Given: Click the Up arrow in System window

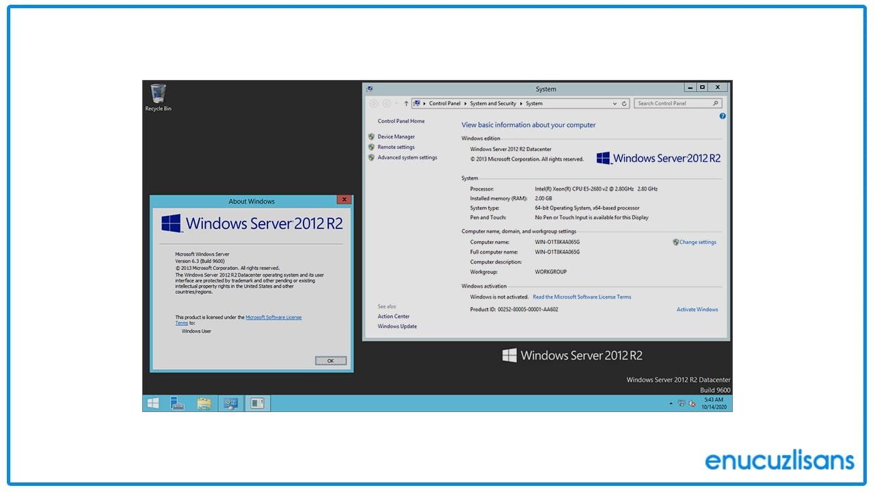Looking at the screenshot, I should pos(406,103).
